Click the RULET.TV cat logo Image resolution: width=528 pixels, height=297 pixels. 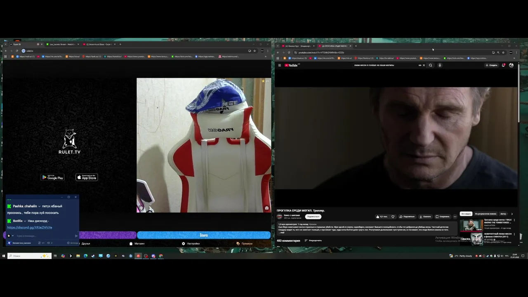pyautogui.click(x=69, y=141)
